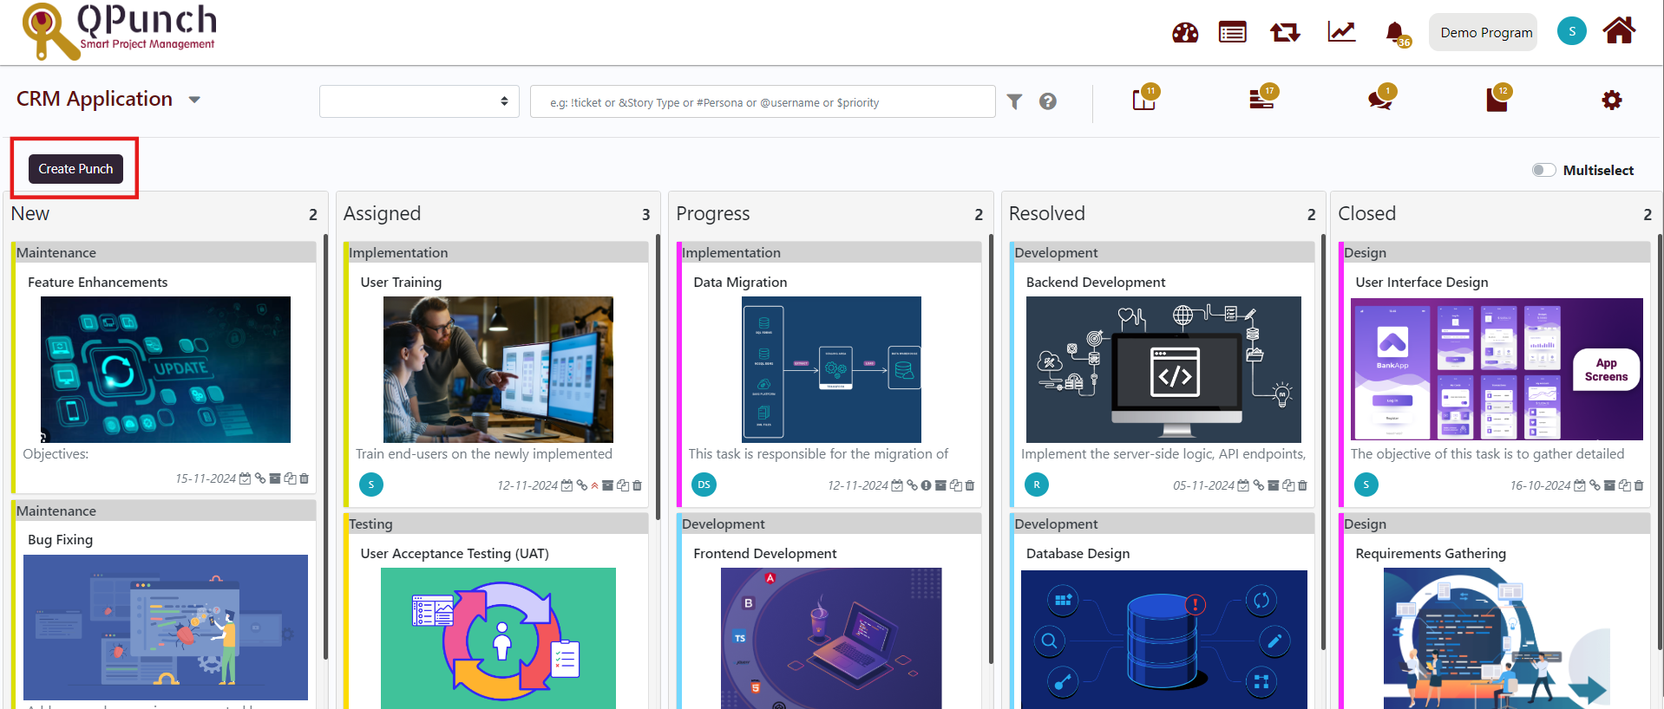This screenshot has width=1664, height=709.
Task: Click the assignee avatar R on Backend Development
Action: tap(1037, 485)
